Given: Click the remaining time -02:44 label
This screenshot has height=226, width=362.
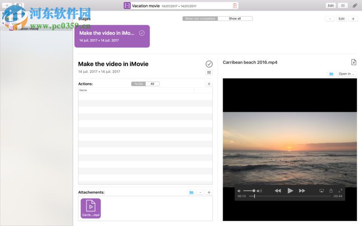Looking at the screenshot, I should pyautogui.click(x=338, y=196).
